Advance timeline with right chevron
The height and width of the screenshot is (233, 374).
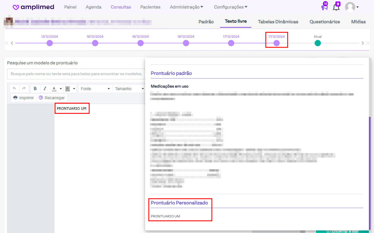(363, 43)
